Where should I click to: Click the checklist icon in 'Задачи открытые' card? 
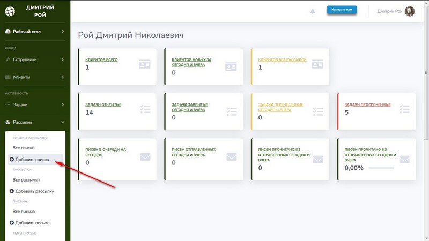click(x=145, y=109)
